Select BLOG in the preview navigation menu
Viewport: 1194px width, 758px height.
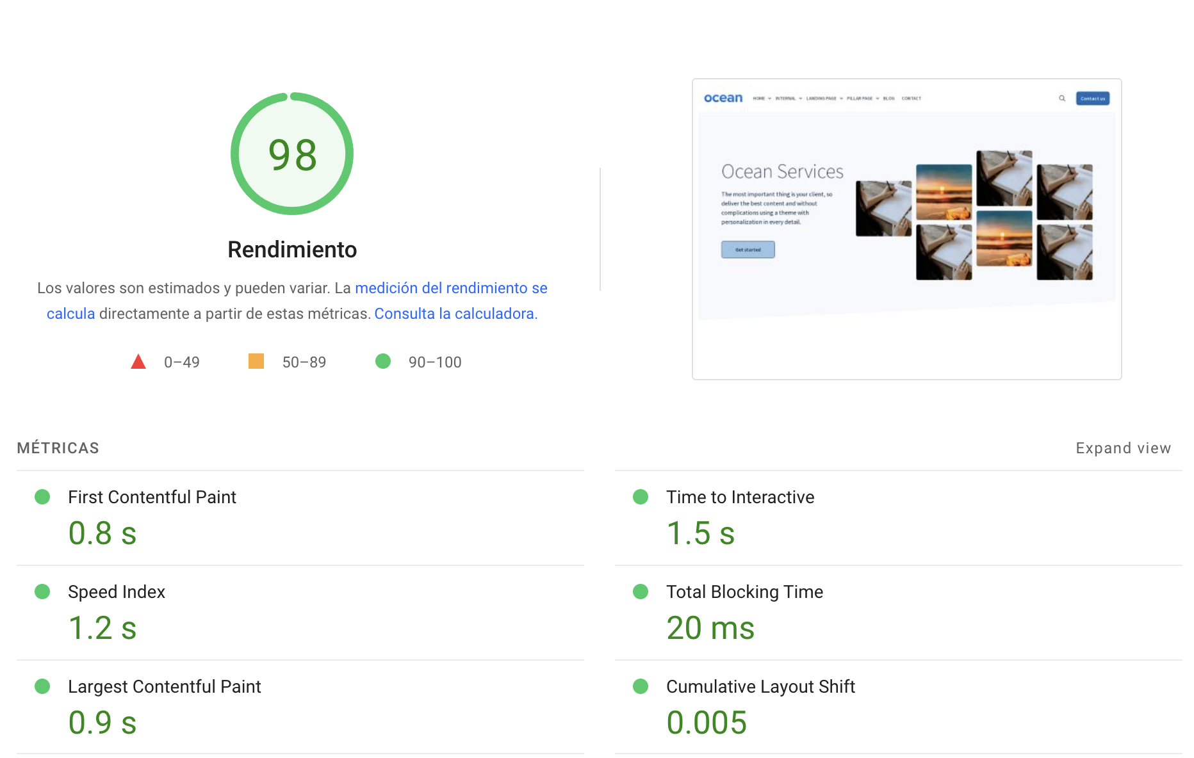pyautogui.click(x=888, y=98)
